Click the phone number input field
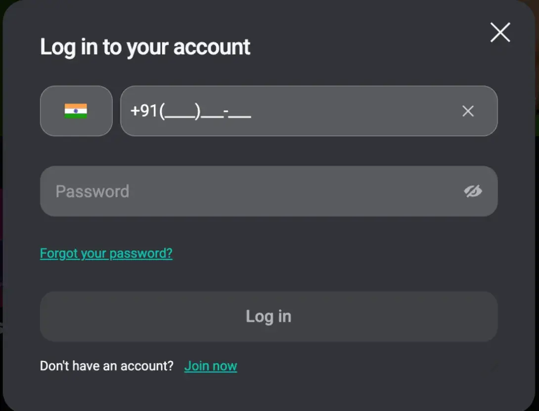This screenshot has width=539, height=411. [297, 111]
